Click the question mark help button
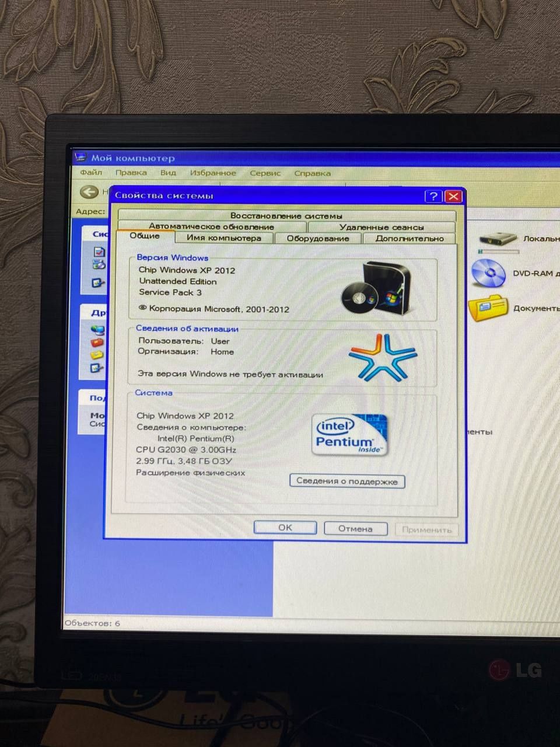560x747 pixels. 433,196
